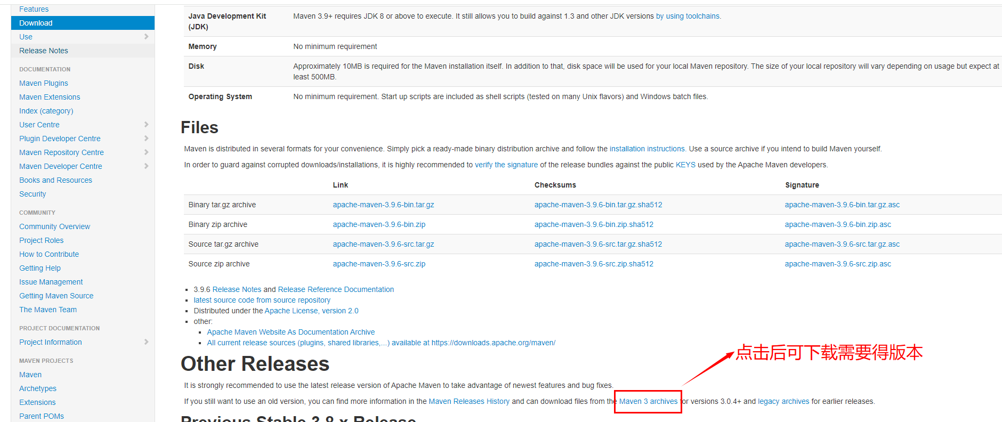1002x422 pixels.
Task: Follow 'verify the signature' link
Action: pyautogui.click(x=506, y=165)
